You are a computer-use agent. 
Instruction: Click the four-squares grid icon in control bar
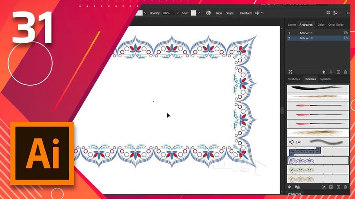pos(328,13)
